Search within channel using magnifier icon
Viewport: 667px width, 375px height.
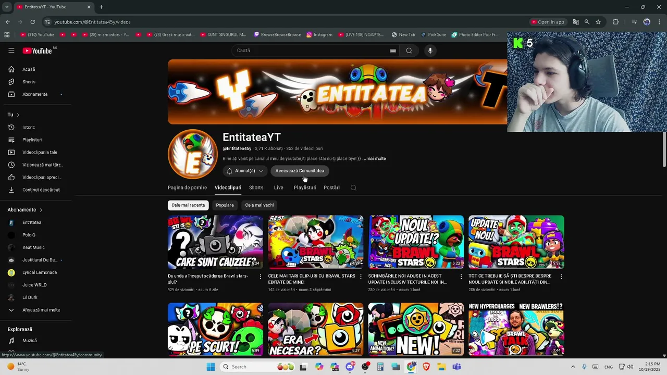353,187
